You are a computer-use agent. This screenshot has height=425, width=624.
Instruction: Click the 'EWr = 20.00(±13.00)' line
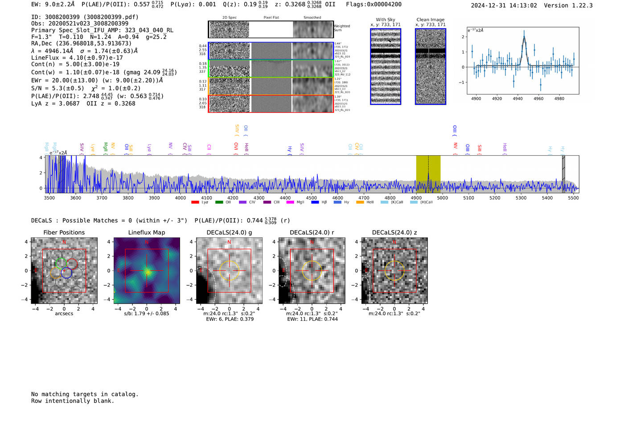[97, 81]
